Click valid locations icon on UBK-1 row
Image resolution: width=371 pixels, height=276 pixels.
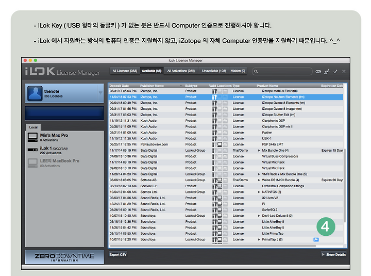(220, 138)
